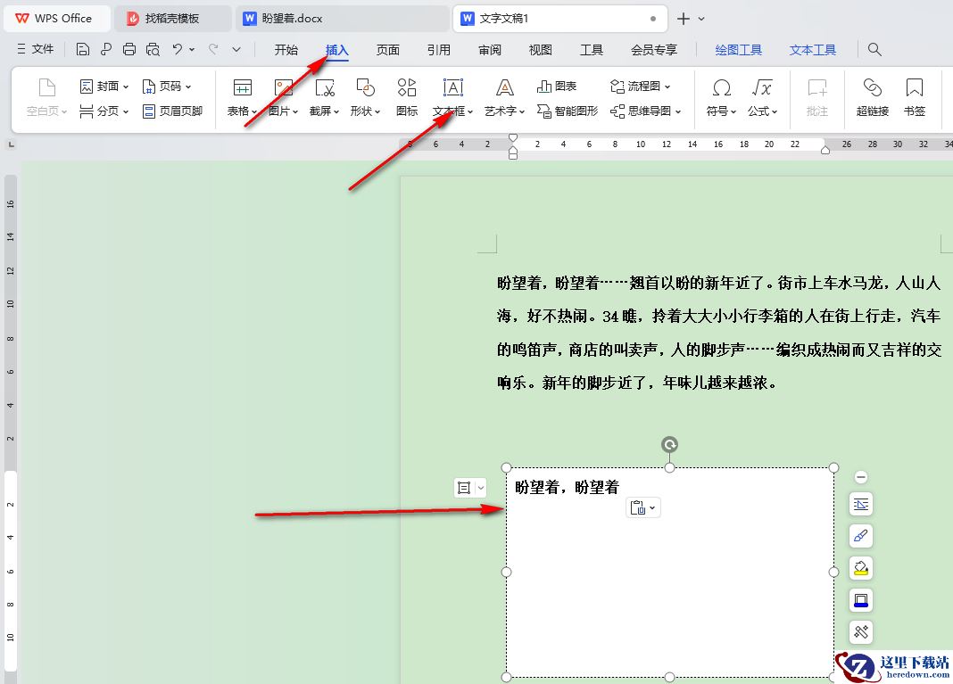The image size is (953, 684).
Task: Click the Redo arrow icon
Action: [213, 49]
